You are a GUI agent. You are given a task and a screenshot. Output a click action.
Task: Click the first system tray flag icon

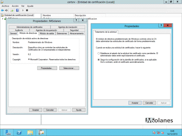(154, 133)
